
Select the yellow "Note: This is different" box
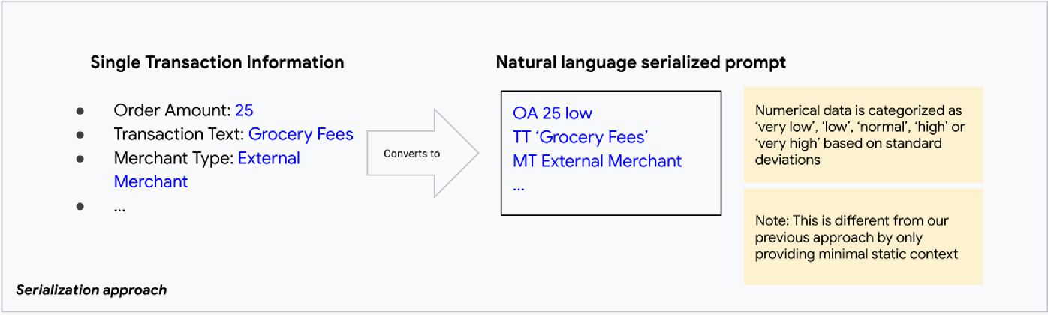[863, 237]
